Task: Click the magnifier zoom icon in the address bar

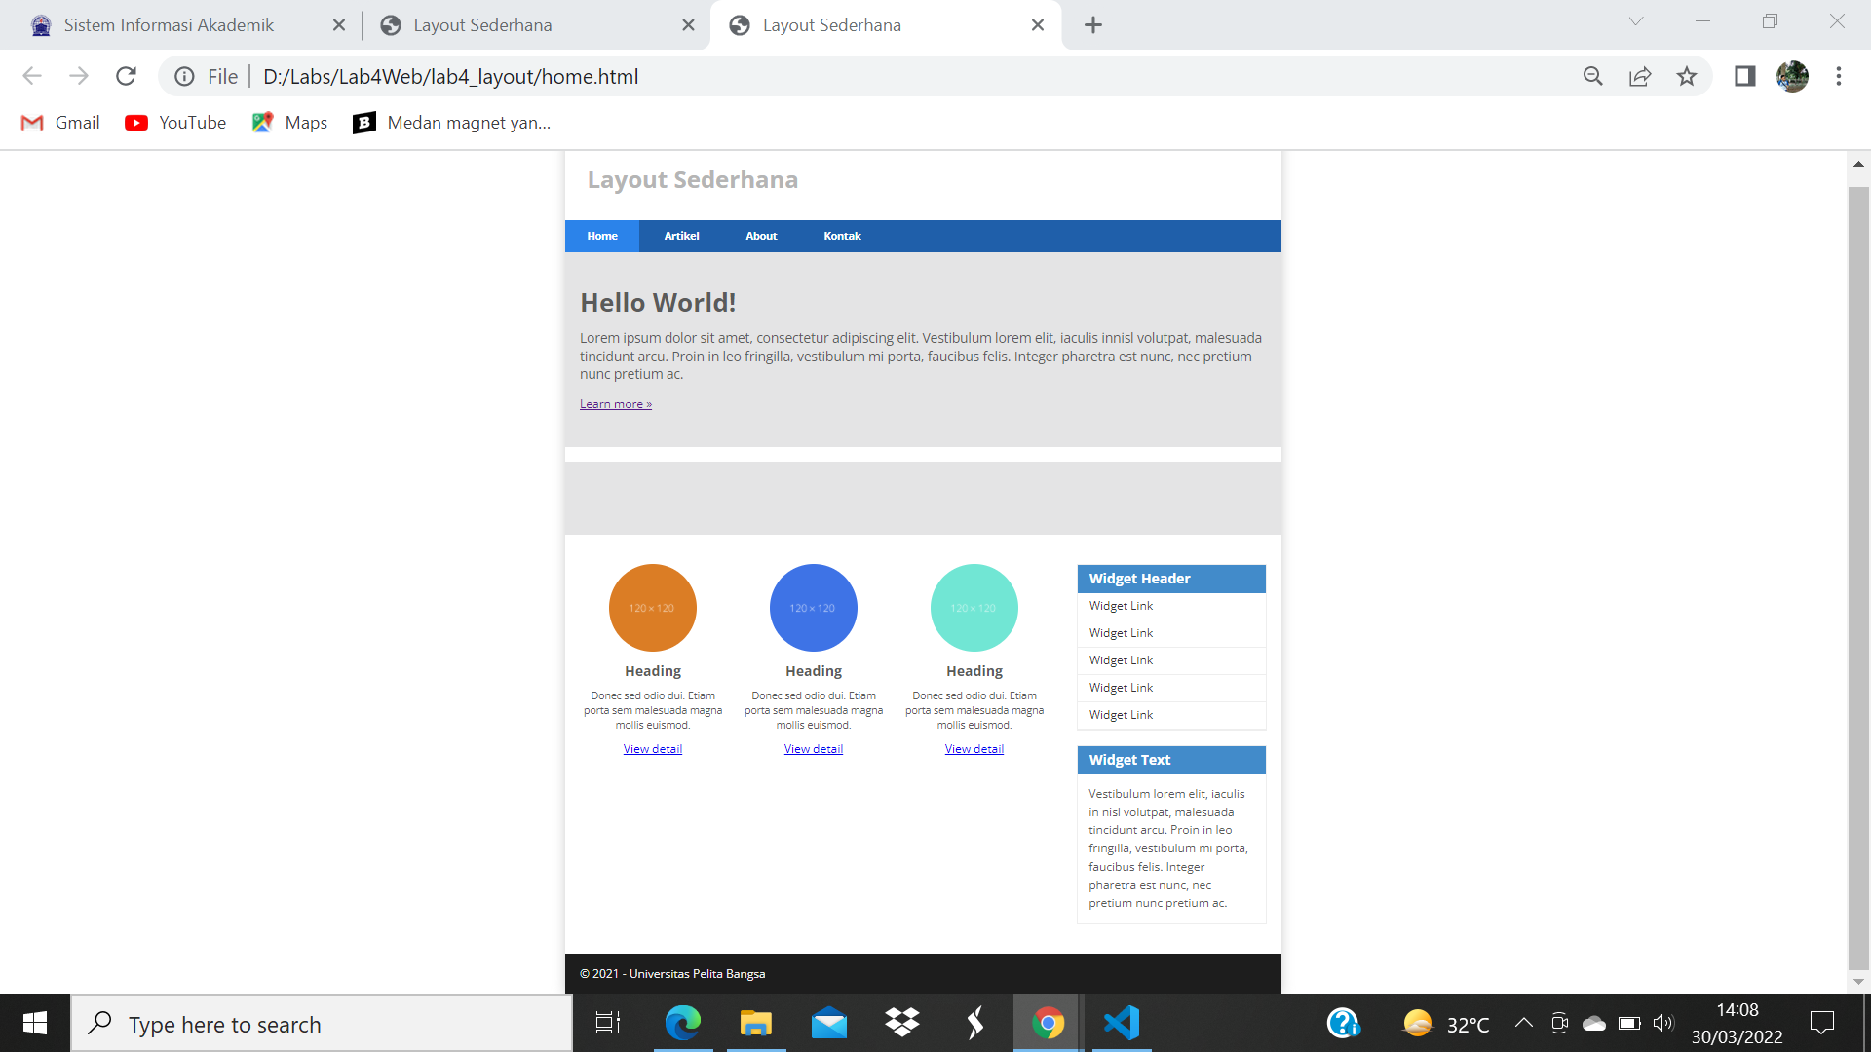Action: pos(1592,76)
